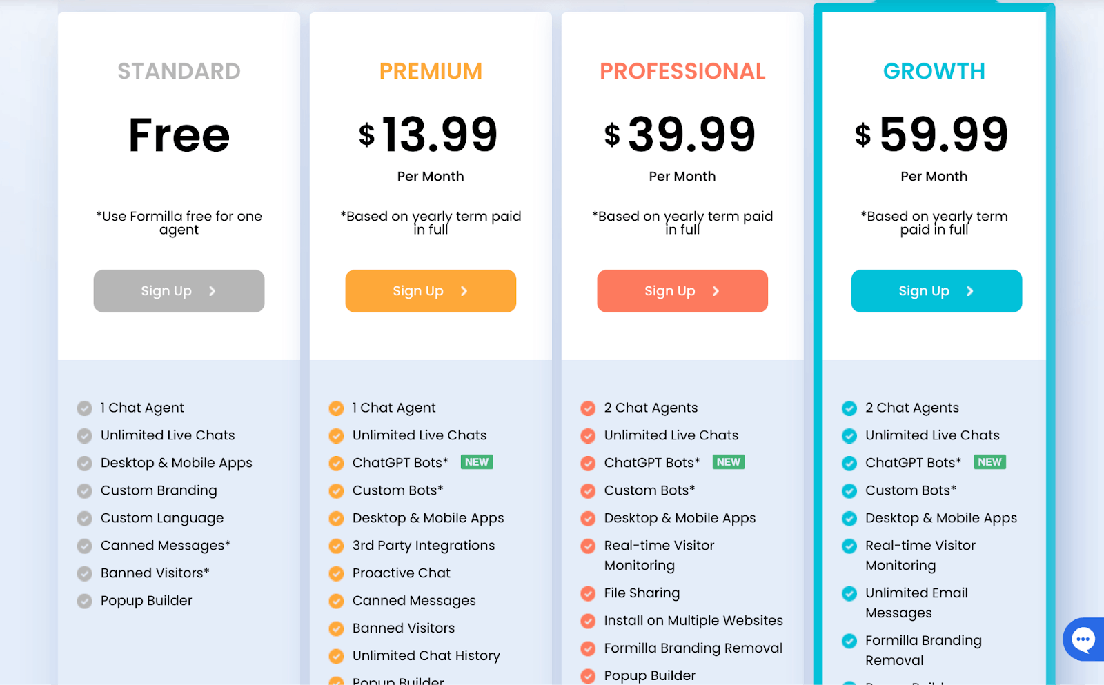
Task: Click the Professional plan red Sign Up button
Action: pyautogui.click(x=682, y=291)
